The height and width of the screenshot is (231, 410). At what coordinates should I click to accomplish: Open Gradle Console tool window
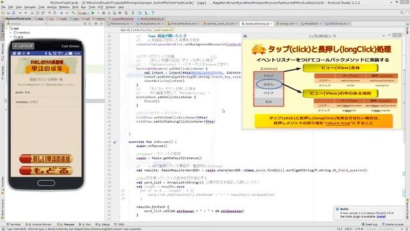(x=393, y=225)
